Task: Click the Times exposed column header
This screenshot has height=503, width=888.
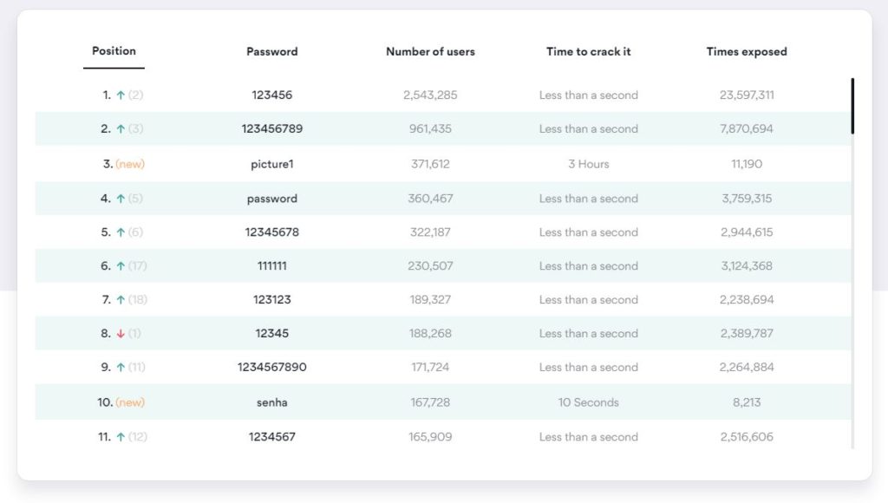Action: (x=747, y=52)
